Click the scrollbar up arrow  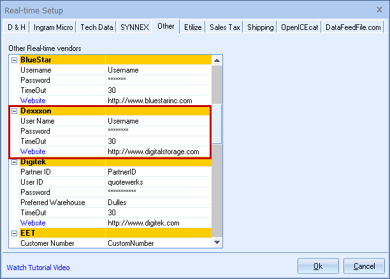(x=217, y=60)
